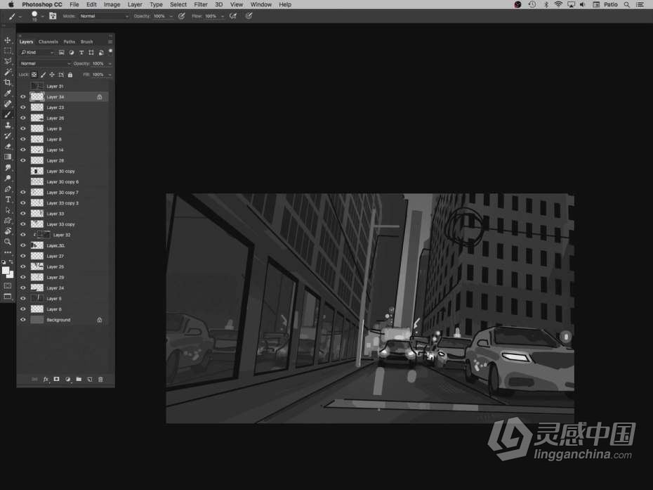Open the Filter menu
The image size is (653, 490).
click(x=201, y=4)
